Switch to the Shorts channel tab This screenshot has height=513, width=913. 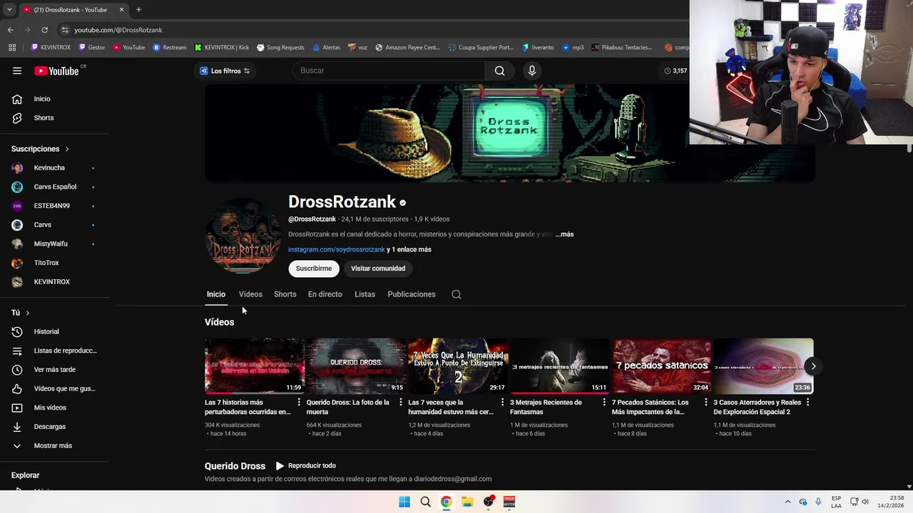285,294
